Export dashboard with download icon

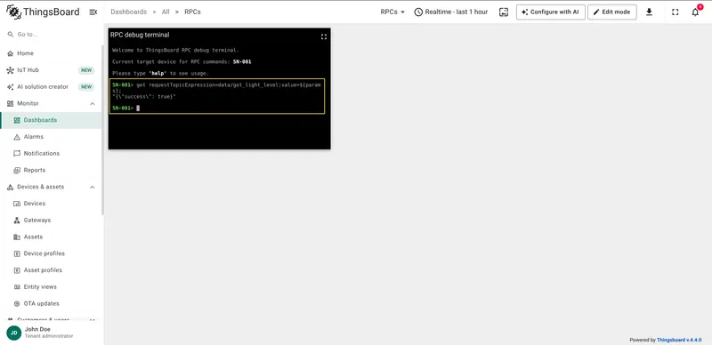pyautogui.click(x=649, y=12)
